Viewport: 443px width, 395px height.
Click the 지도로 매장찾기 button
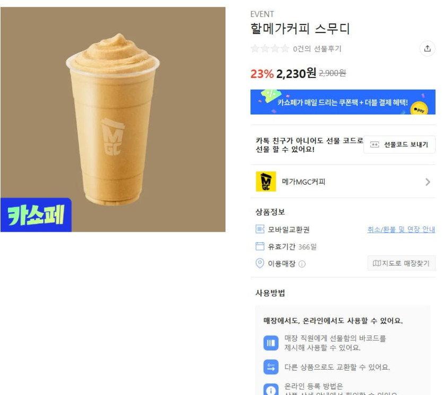pyautogui.click(x=401, y=263)
